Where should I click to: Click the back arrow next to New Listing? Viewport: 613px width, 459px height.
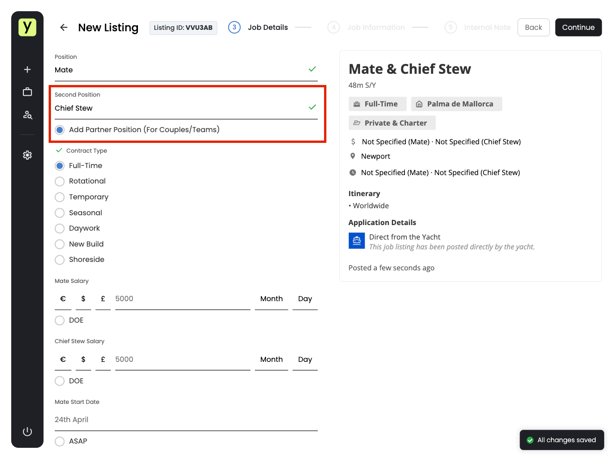64,28
